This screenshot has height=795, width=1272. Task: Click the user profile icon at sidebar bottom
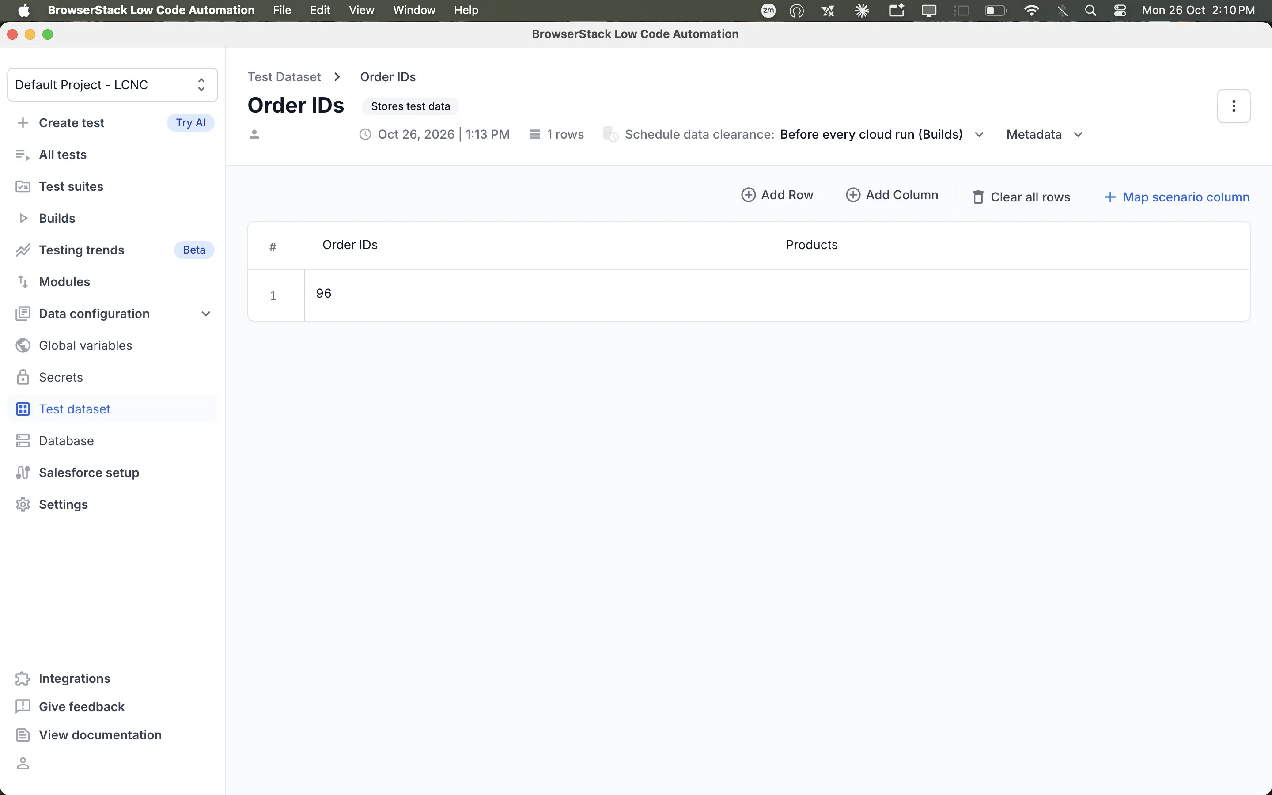23,763
